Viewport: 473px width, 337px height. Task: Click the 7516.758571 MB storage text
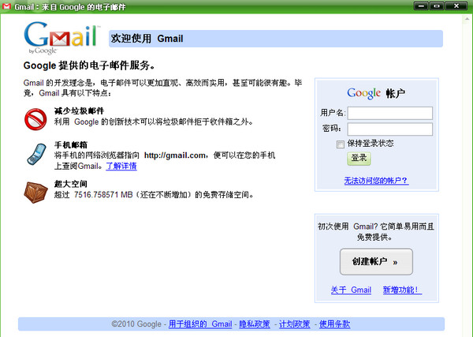tap(103, 195)
